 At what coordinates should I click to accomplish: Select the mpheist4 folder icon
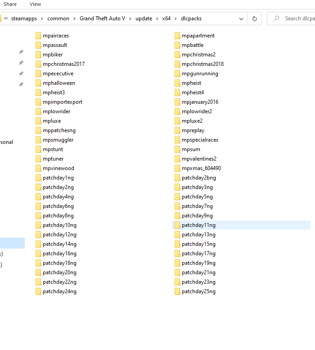pos(177,92)
